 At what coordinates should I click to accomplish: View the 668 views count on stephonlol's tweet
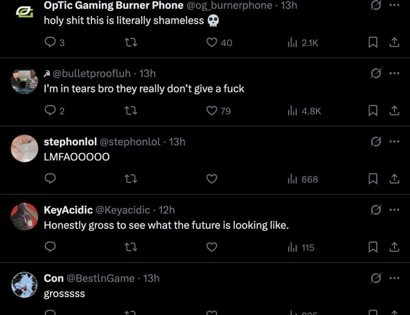click(x=303, y=179)
